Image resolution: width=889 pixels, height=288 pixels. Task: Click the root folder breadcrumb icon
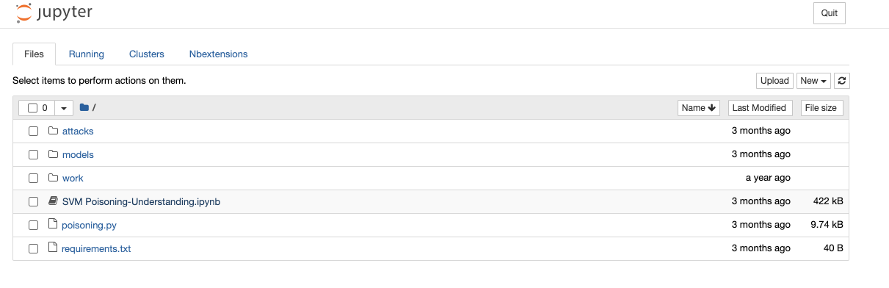[x=84, y=108]
